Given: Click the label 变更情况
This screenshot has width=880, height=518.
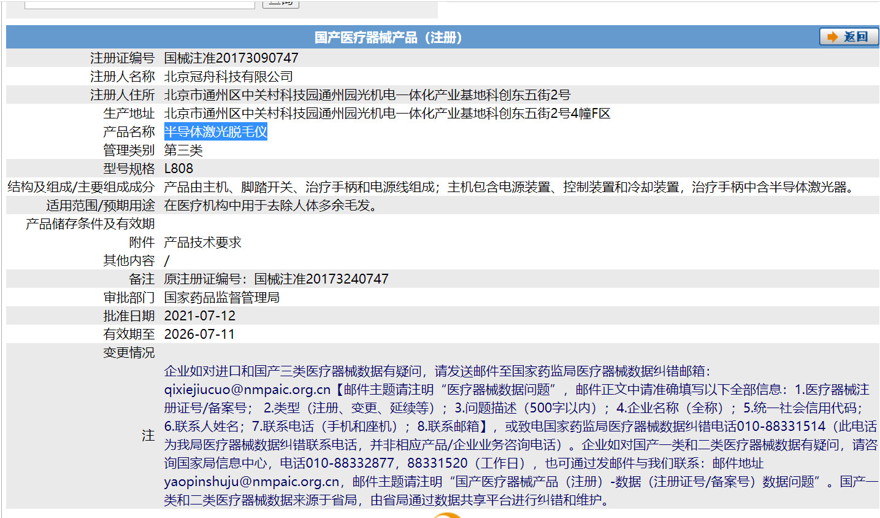Looking at the screenshot, I should pos(129,352).
